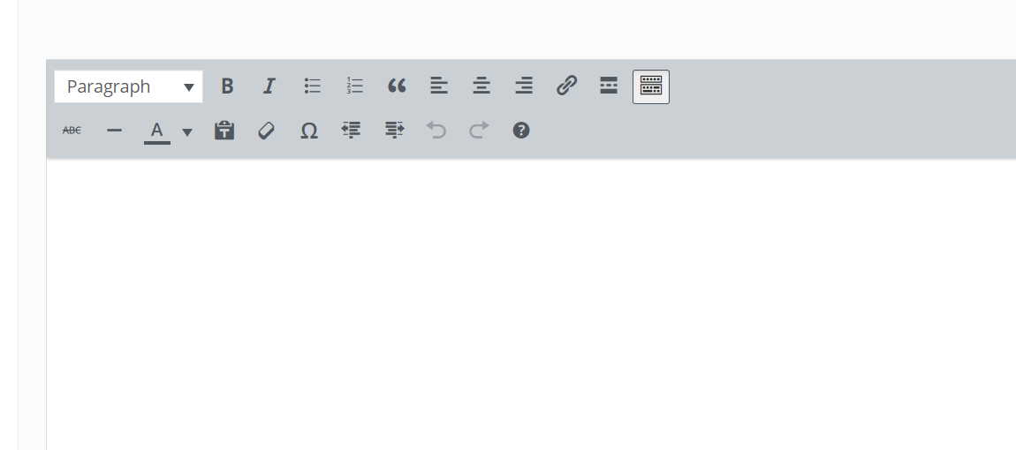Apply blockquote formatting
This screenshot has width=1016, height=450.
[x=397, y=86]
